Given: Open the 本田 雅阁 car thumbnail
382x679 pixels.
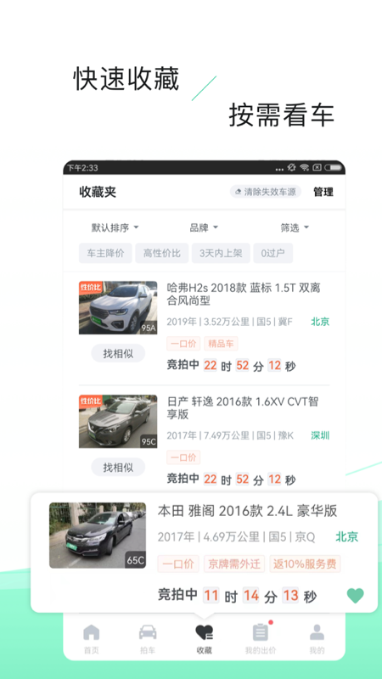Looking at the screenshot, I should coord(98,536).
